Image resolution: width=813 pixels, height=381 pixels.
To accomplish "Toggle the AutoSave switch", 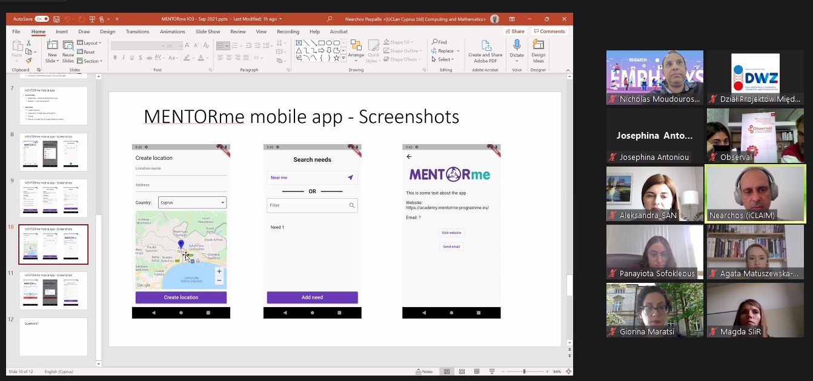I will [42, 19].
